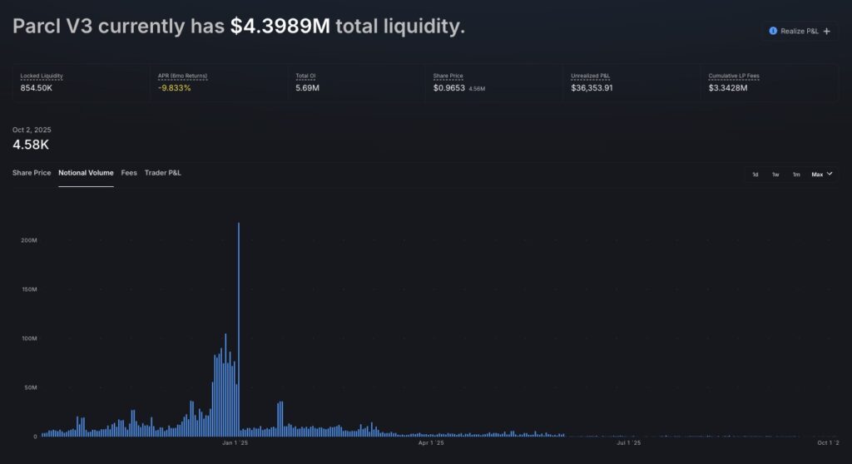Click the Realize P&L button label
The width and height of the screenshot is (852, 464).
800,31
